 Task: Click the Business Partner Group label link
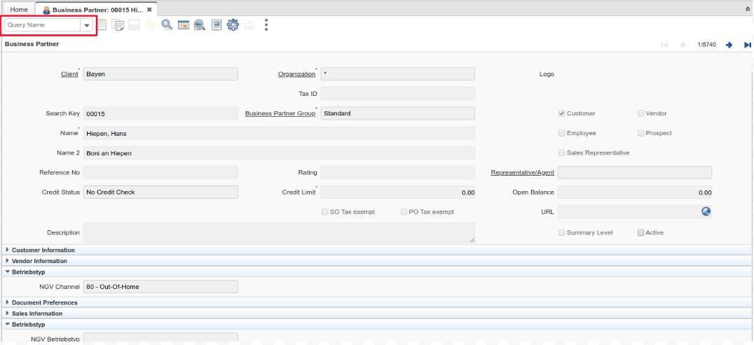click(x=280, y=113)
